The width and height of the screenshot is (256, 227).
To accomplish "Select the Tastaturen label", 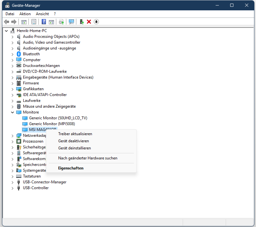I will coord(32,176).
